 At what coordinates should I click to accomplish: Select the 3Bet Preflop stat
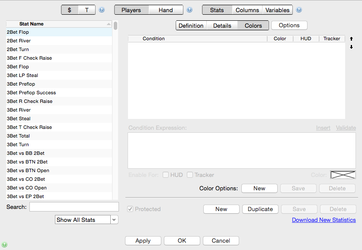pyautogui.click(x=59, y=84)
